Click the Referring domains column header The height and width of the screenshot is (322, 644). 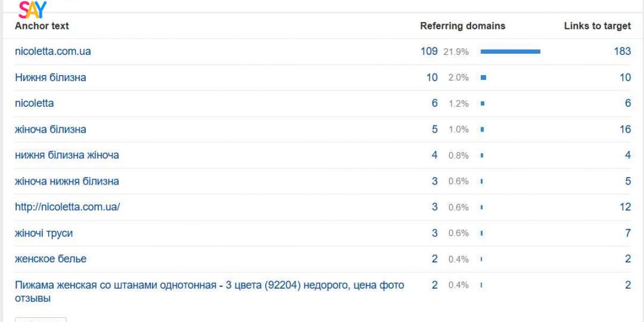pyautogui.click(x=463, y=26)
